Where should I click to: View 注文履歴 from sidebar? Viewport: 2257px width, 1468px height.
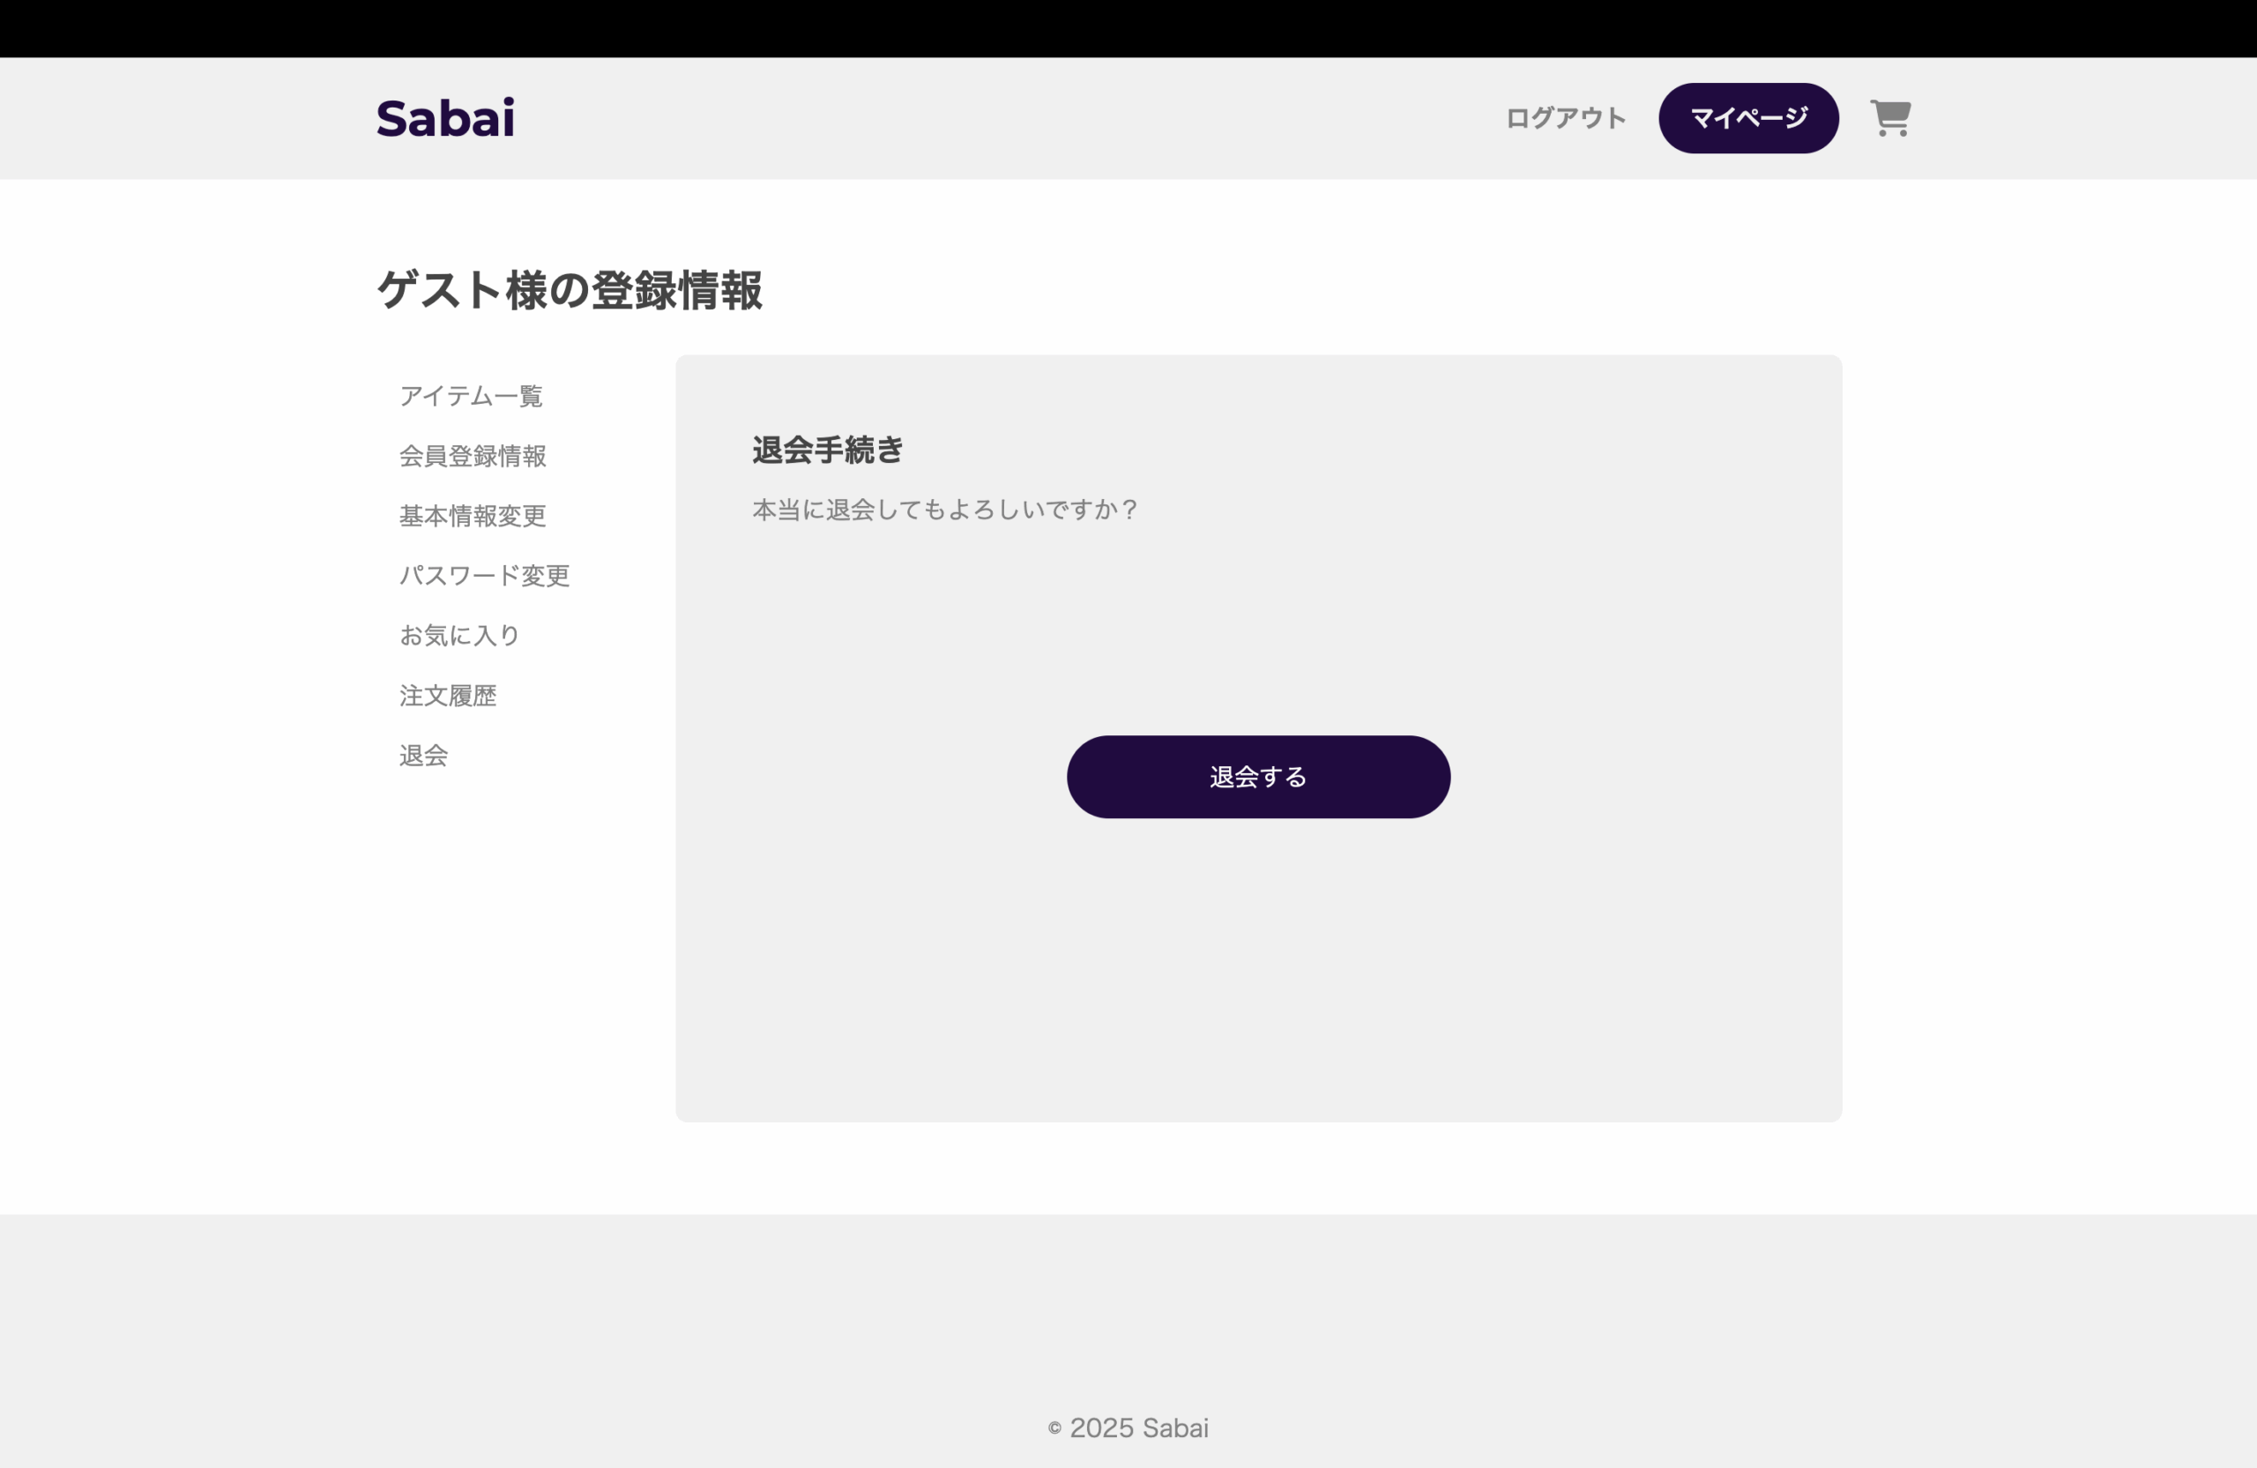click(x=448, y=696)
